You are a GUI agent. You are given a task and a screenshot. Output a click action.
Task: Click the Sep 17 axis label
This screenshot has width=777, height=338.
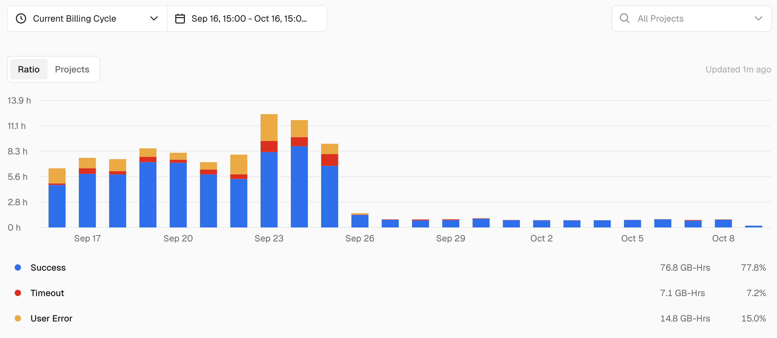pos(87,238)
